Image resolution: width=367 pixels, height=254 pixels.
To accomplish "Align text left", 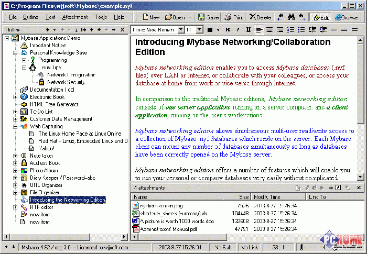I will coord(259,30).
